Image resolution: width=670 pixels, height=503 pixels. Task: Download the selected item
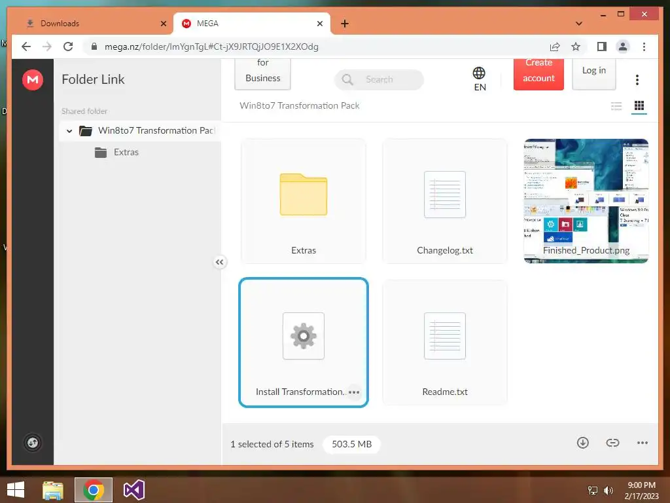(583, 443)
